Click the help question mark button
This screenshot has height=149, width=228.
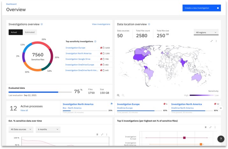221,139
